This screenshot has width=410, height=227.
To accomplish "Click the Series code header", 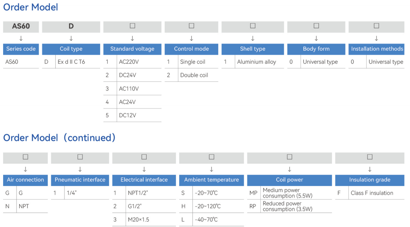I will pyautogui.click(x=21, y=49).
